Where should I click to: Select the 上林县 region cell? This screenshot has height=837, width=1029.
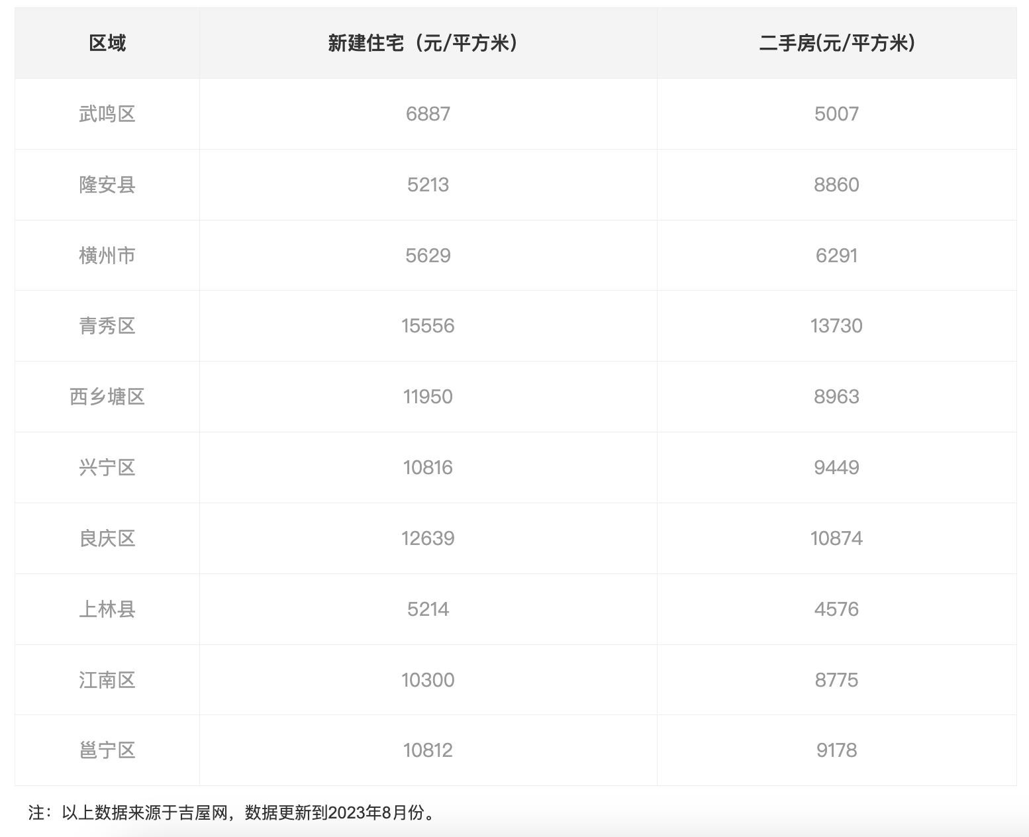(107, 609)
